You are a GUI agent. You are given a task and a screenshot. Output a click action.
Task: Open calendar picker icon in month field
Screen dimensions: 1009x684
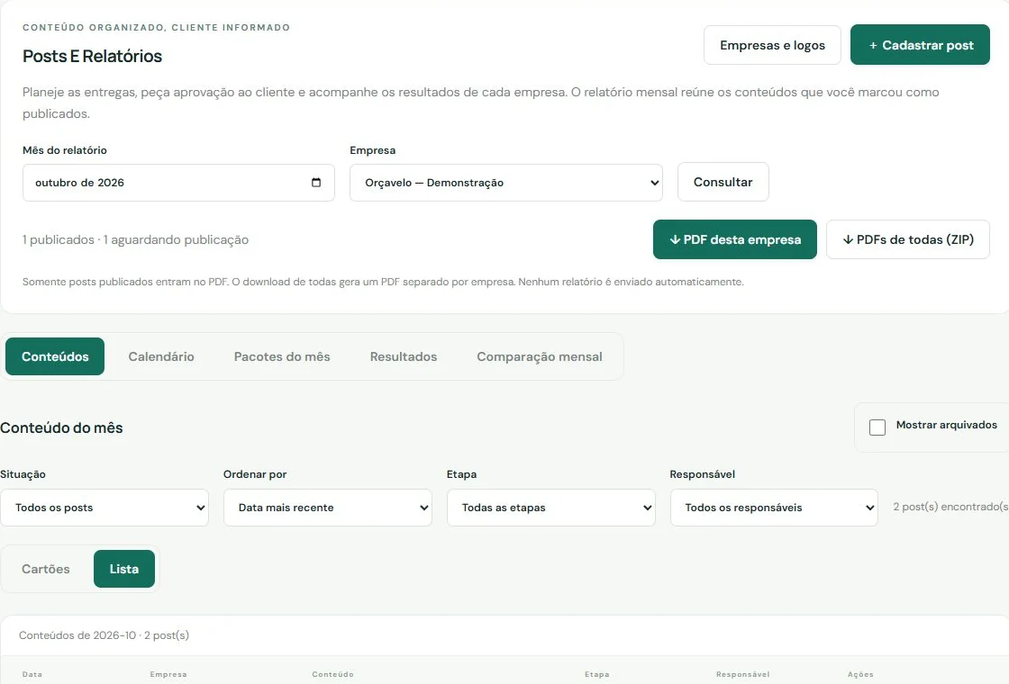click(316, 183)
